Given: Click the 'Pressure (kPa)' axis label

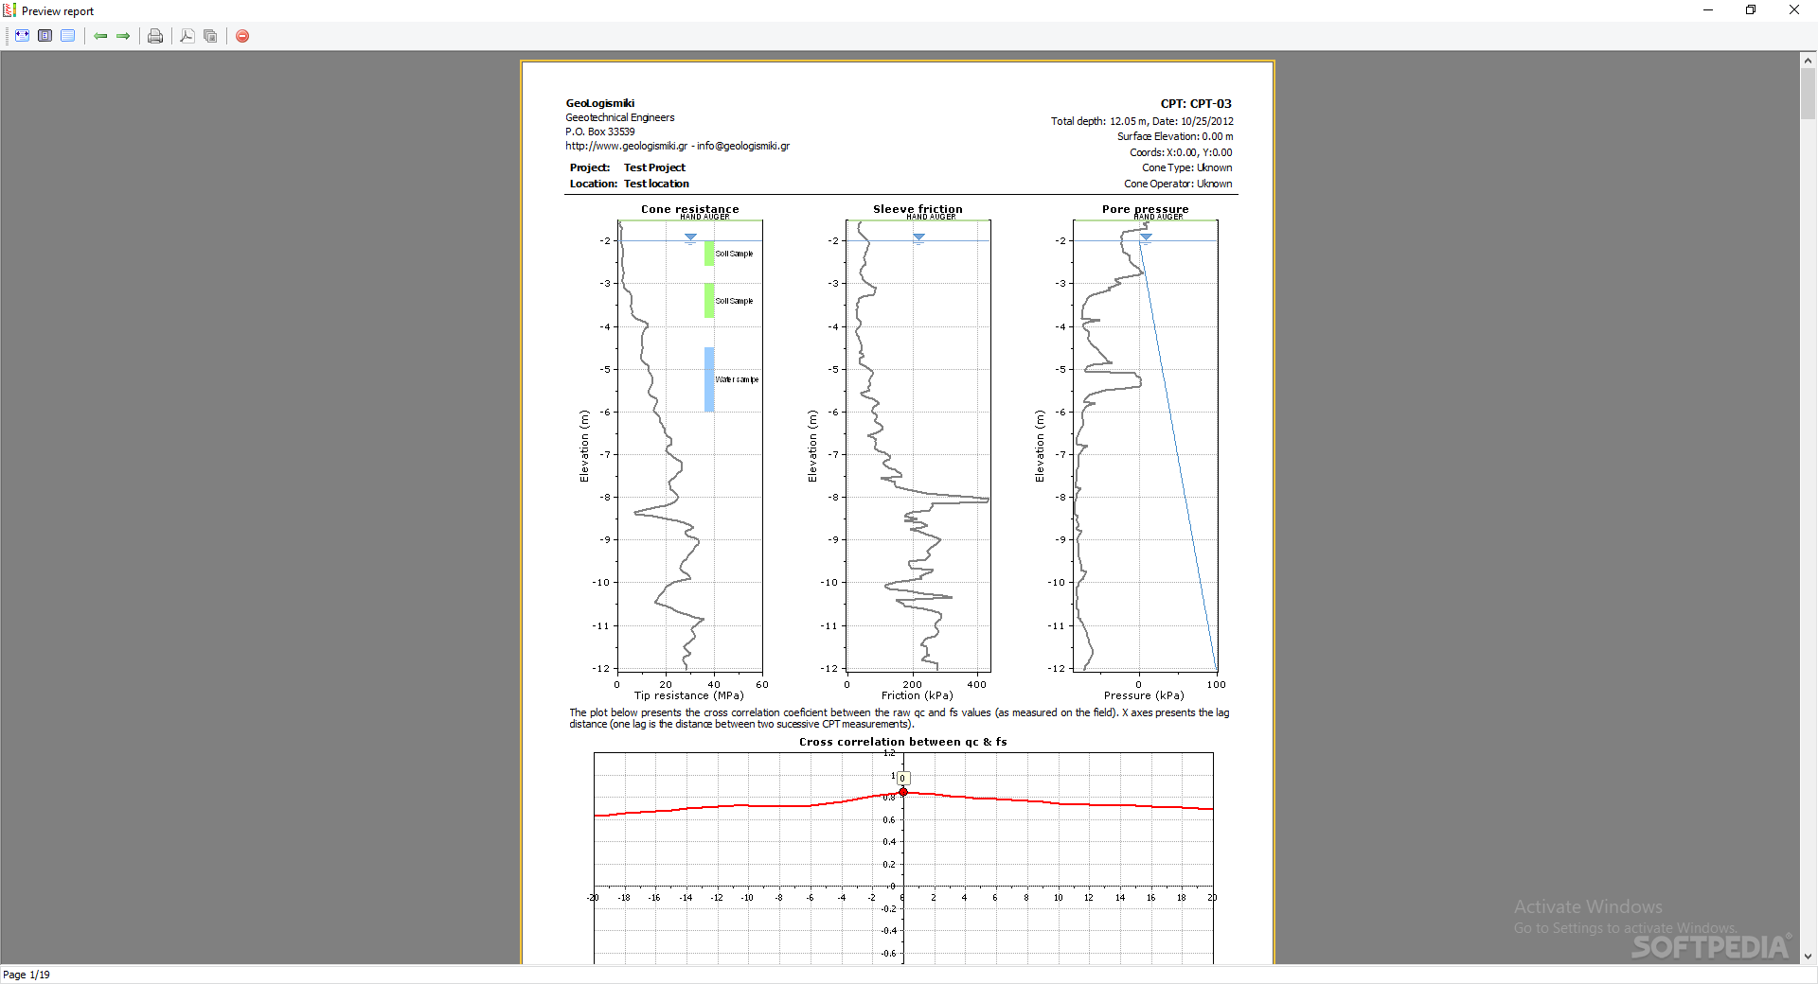Looking at the screenshot, I should pos(1144,695).
